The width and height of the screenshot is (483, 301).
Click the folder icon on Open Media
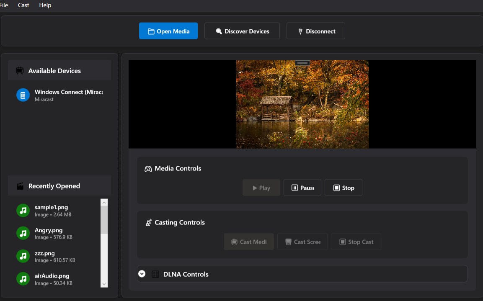point(151,31)
